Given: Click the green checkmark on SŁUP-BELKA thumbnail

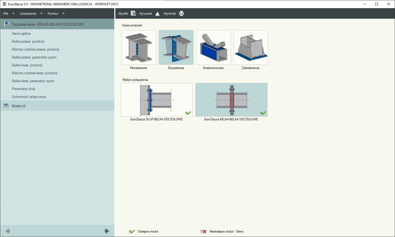Looking at the screenshot, I should (188, 113).
